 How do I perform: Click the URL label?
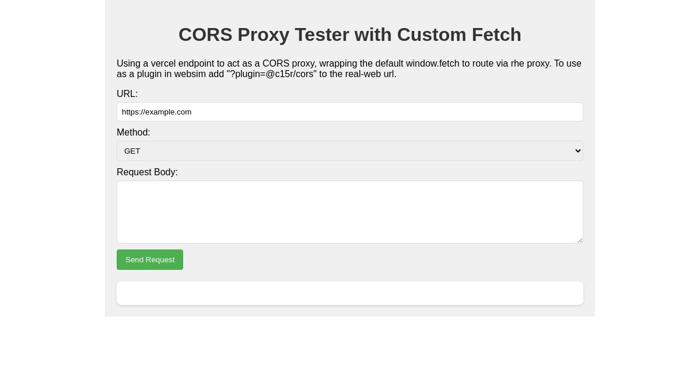pos(127,94)
